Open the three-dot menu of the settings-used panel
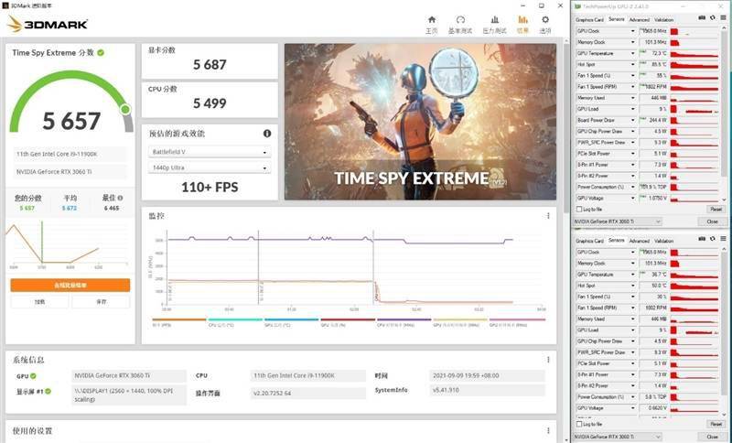Screen dimensions: 732x443 [x=548, y=430]
